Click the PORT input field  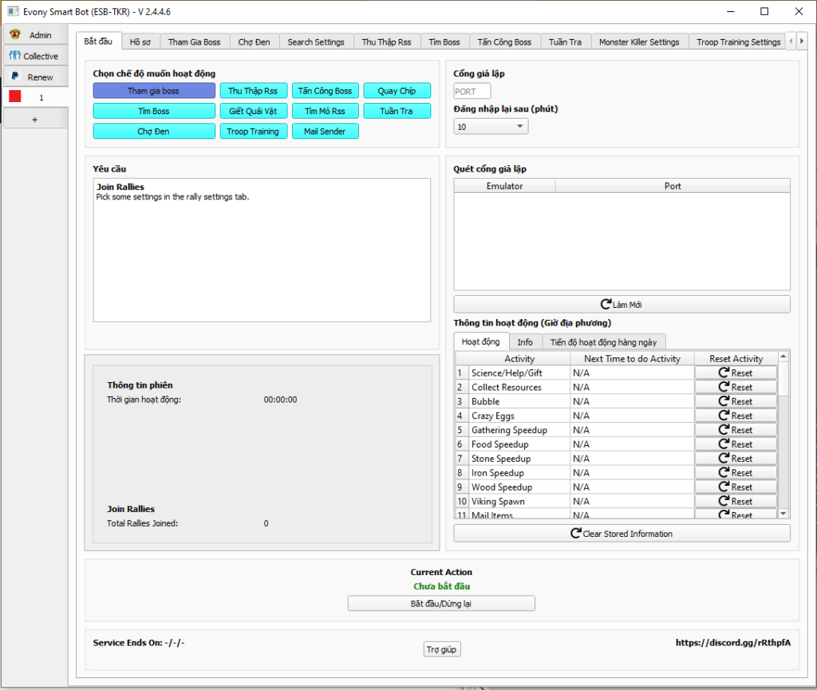[x=472, y=91]
